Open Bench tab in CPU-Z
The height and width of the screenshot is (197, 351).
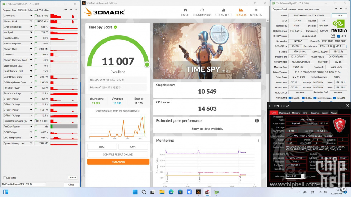tap(325, 113)
